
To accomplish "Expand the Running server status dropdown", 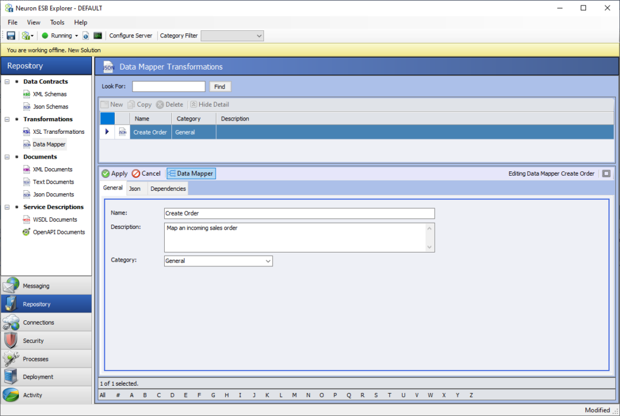I will [76, 36].
